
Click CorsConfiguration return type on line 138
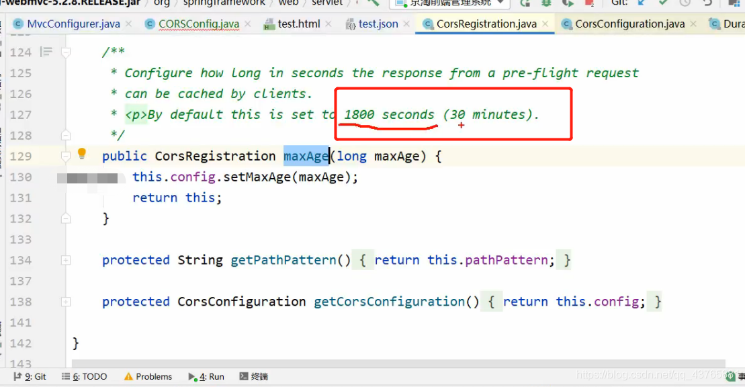click(x=241, y=302)
